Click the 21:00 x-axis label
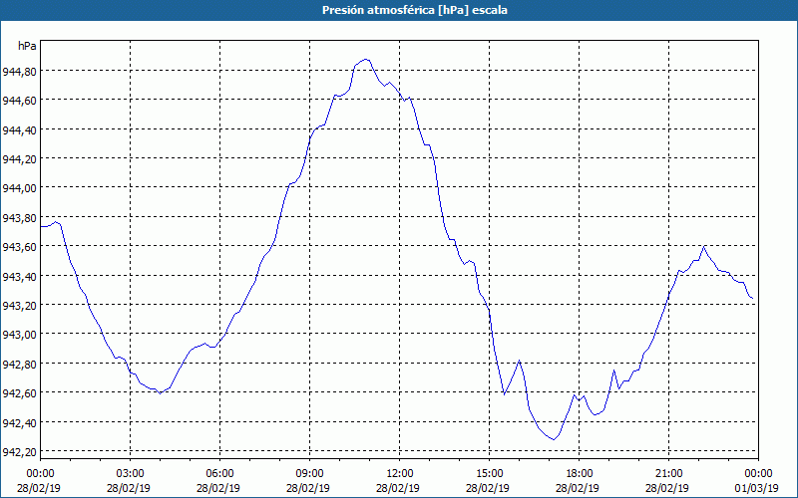798x498 pixels. 668,474
